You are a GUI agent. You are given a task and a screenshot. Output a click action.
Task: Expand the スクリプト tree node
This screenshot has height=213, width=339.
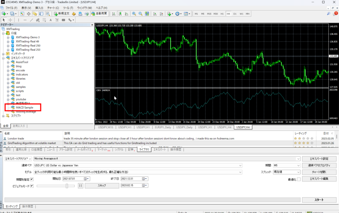point(3,116)
